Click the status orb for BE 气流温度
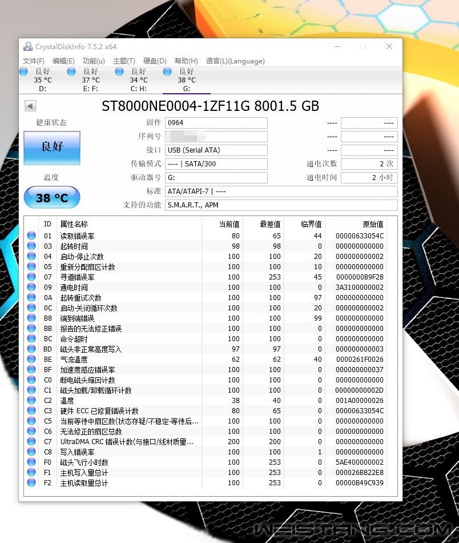The height and width of the screenshot is (543, 459). pyautogui.click(x=31, y=359)
